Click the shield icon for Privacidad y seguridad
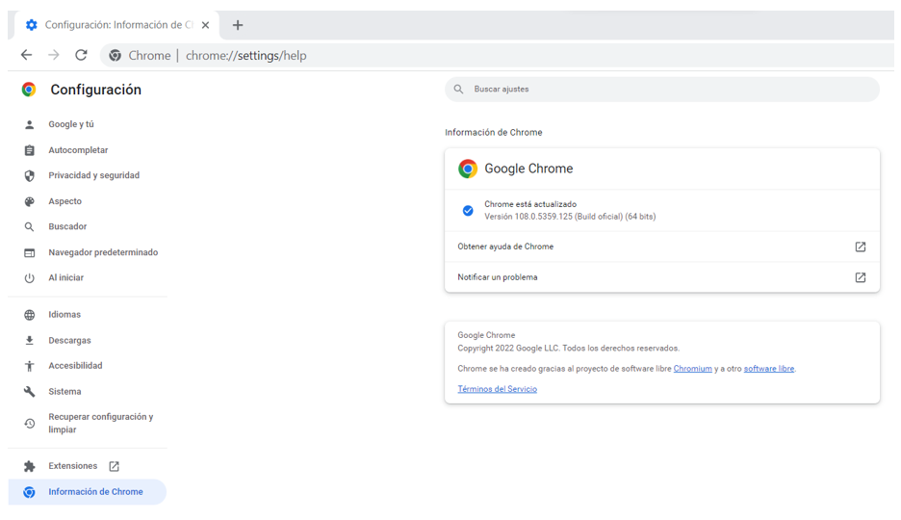901x520 pixels. (x=29, y=176)
